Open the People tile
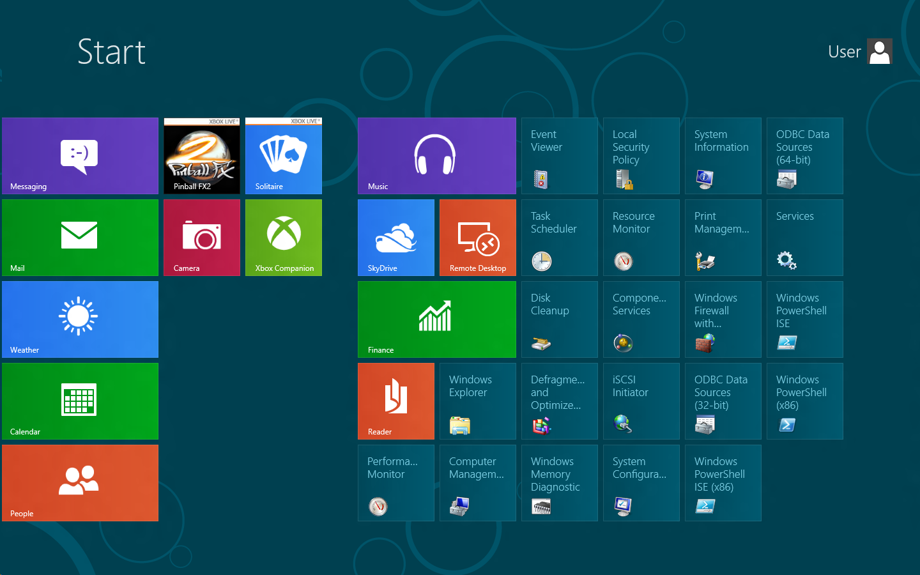 (x=80, y=483)
